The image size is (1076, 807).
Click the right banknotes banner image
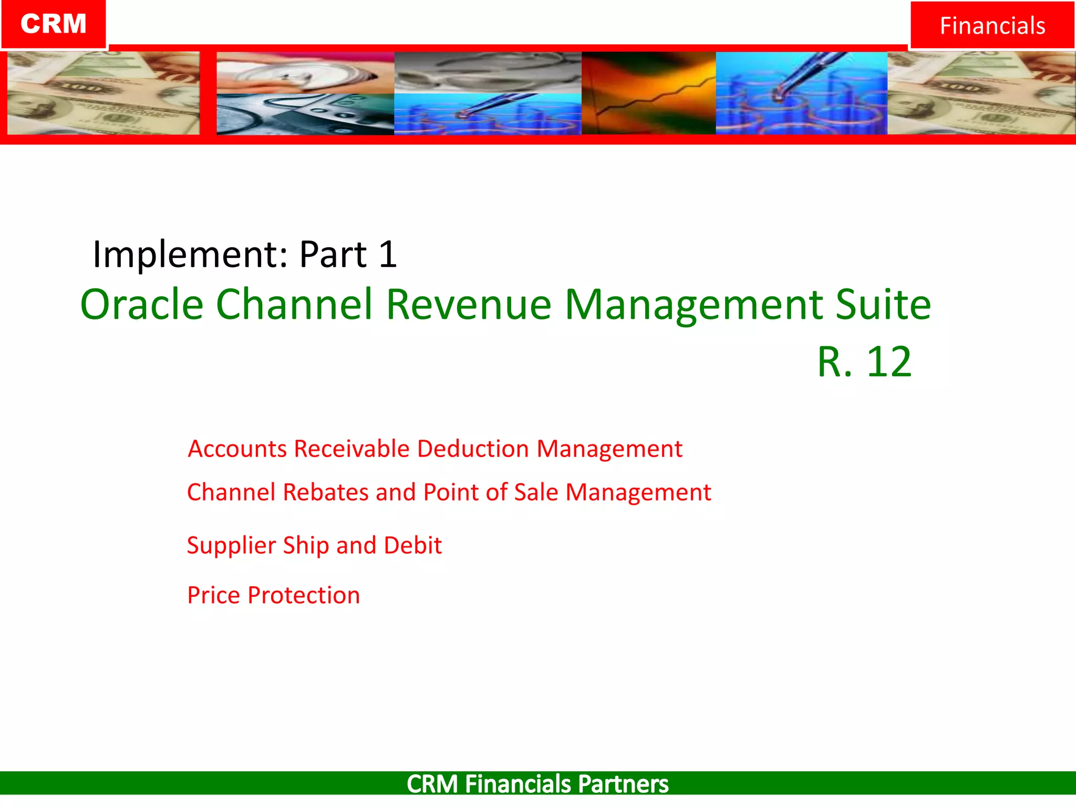point(981,93)
